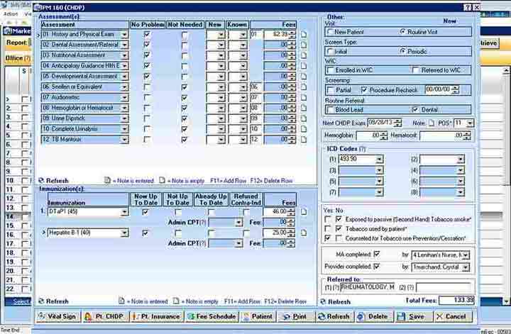Click the Referred to (1) field RHEUMATOLOGY
This screenshot has height=334, width=511.
pos(368,287)
